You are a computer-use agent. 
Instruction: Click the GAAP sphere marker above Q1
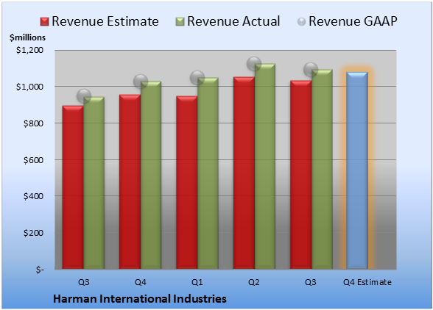[197, 77]
